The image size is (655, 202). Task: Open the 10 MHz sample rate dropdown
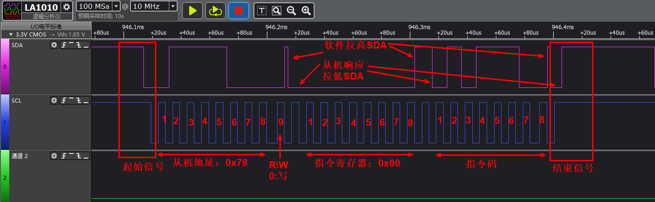173,6
